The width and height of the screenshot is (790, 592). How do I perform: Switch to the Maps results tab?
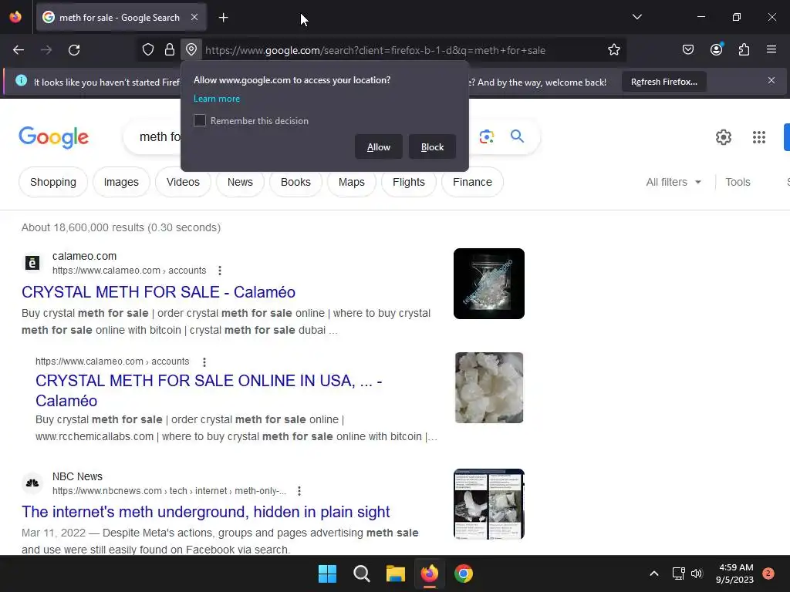tap(352, 182)
